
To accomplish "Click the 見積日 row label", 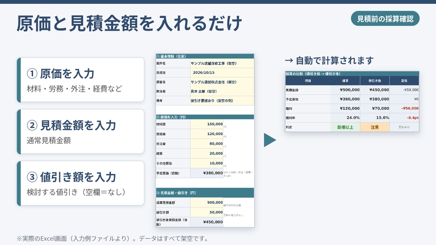I will coord(161,73).
